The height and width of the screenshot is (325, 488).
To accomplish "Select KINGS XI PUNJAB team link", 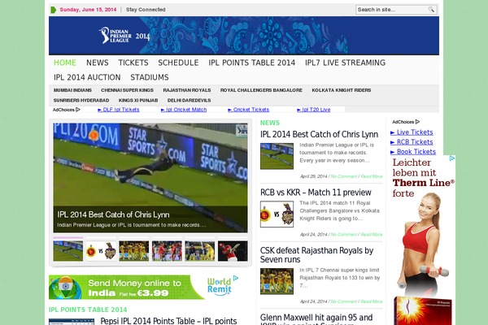I will (x=138, y=101).
